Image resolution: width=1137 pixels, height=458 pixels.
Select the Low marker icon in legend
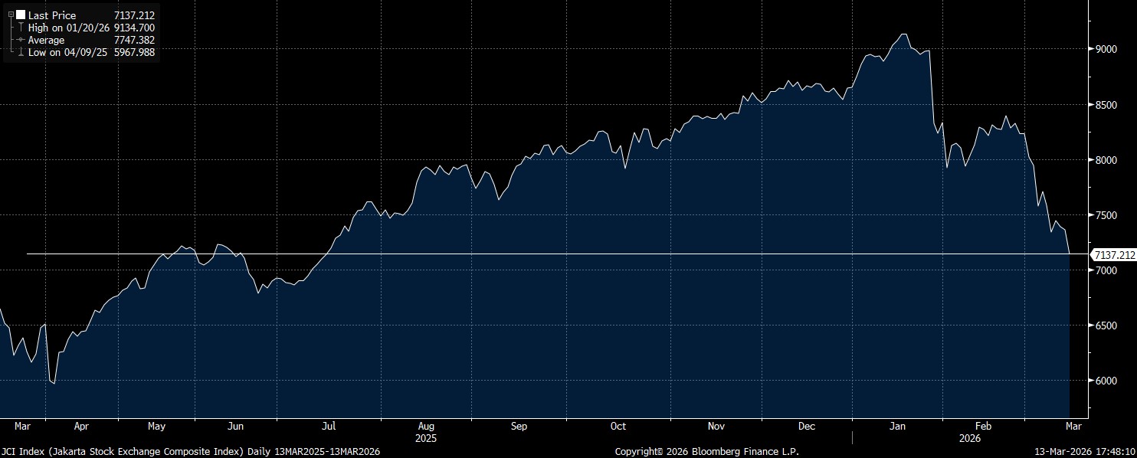coord(20,52)
